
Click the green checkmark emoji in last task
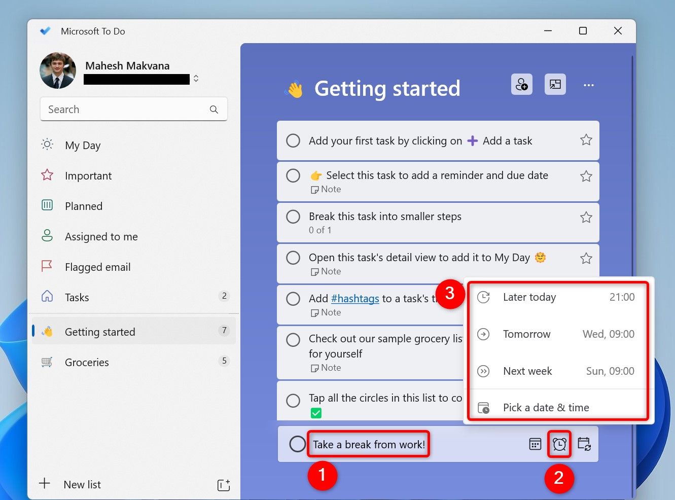(316, 413)
